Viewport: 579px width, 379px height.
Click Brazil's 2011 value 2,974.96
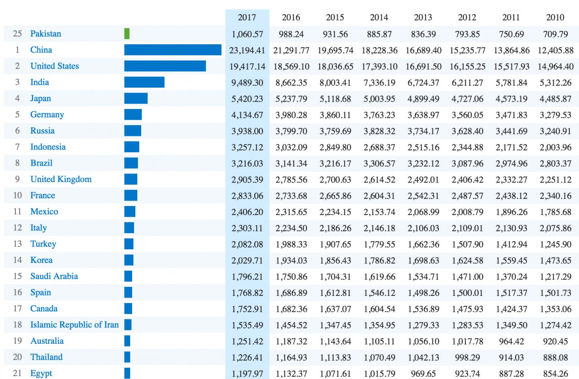(x=511, y=163)
